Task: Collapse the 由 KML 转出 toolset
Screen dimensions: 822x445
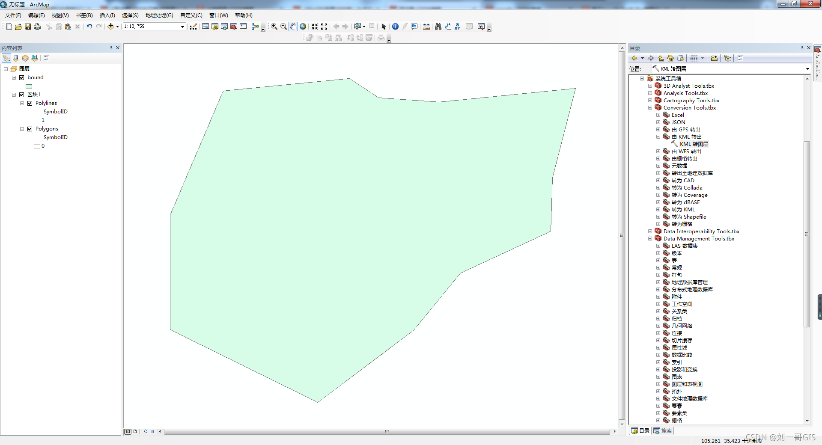Action: (658, 137)
